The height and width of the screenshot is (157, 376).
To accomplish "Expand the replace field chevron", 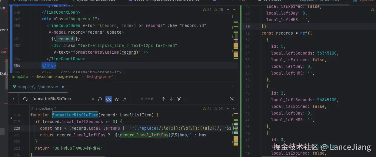I will 13,99.
